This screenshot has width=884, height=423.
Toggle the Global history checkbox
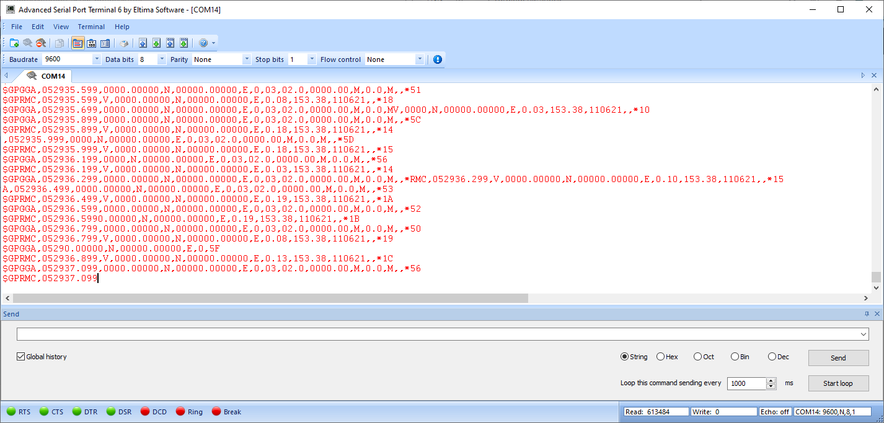tap(20, 357)
